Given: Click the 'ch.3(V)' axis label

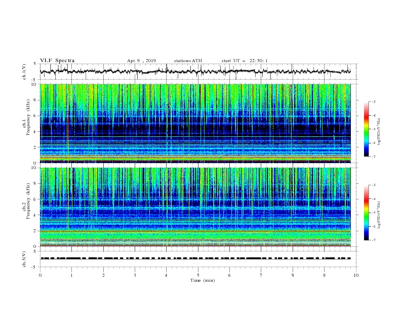Looking at the screenshot, I should [24, 259].
